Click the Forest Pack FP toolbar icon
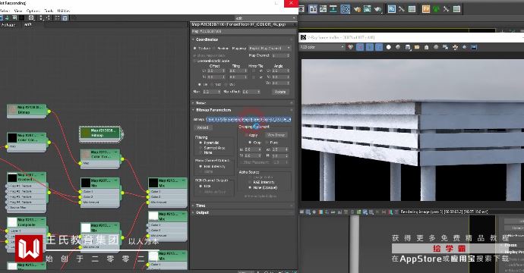 pos(425,9)
